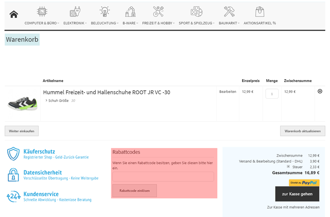Click the Weiter einkaufen button
This screenshot has height=217, width=330.
pyautogui.click(x=21, y=131)
